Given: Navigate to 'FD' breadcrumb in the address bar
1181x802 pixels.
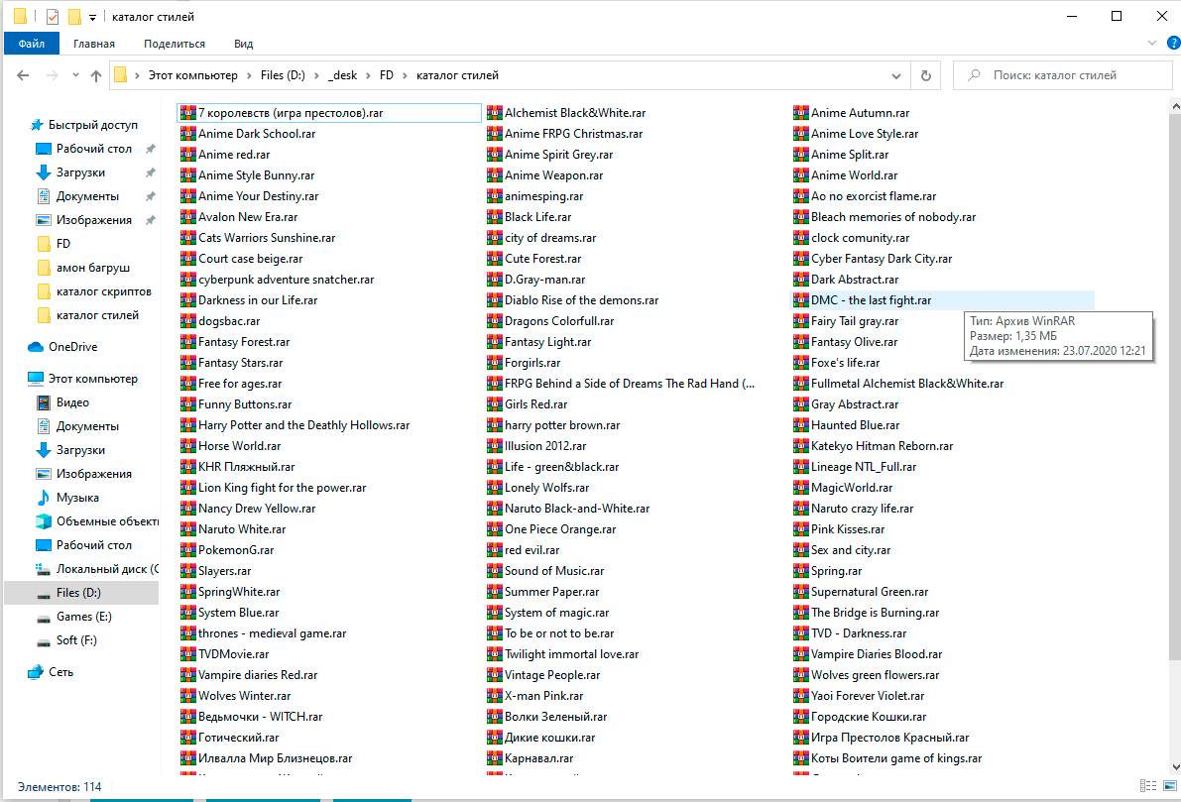Looking at the screenshot, I should pyautogui.click(x=387, y=75).
